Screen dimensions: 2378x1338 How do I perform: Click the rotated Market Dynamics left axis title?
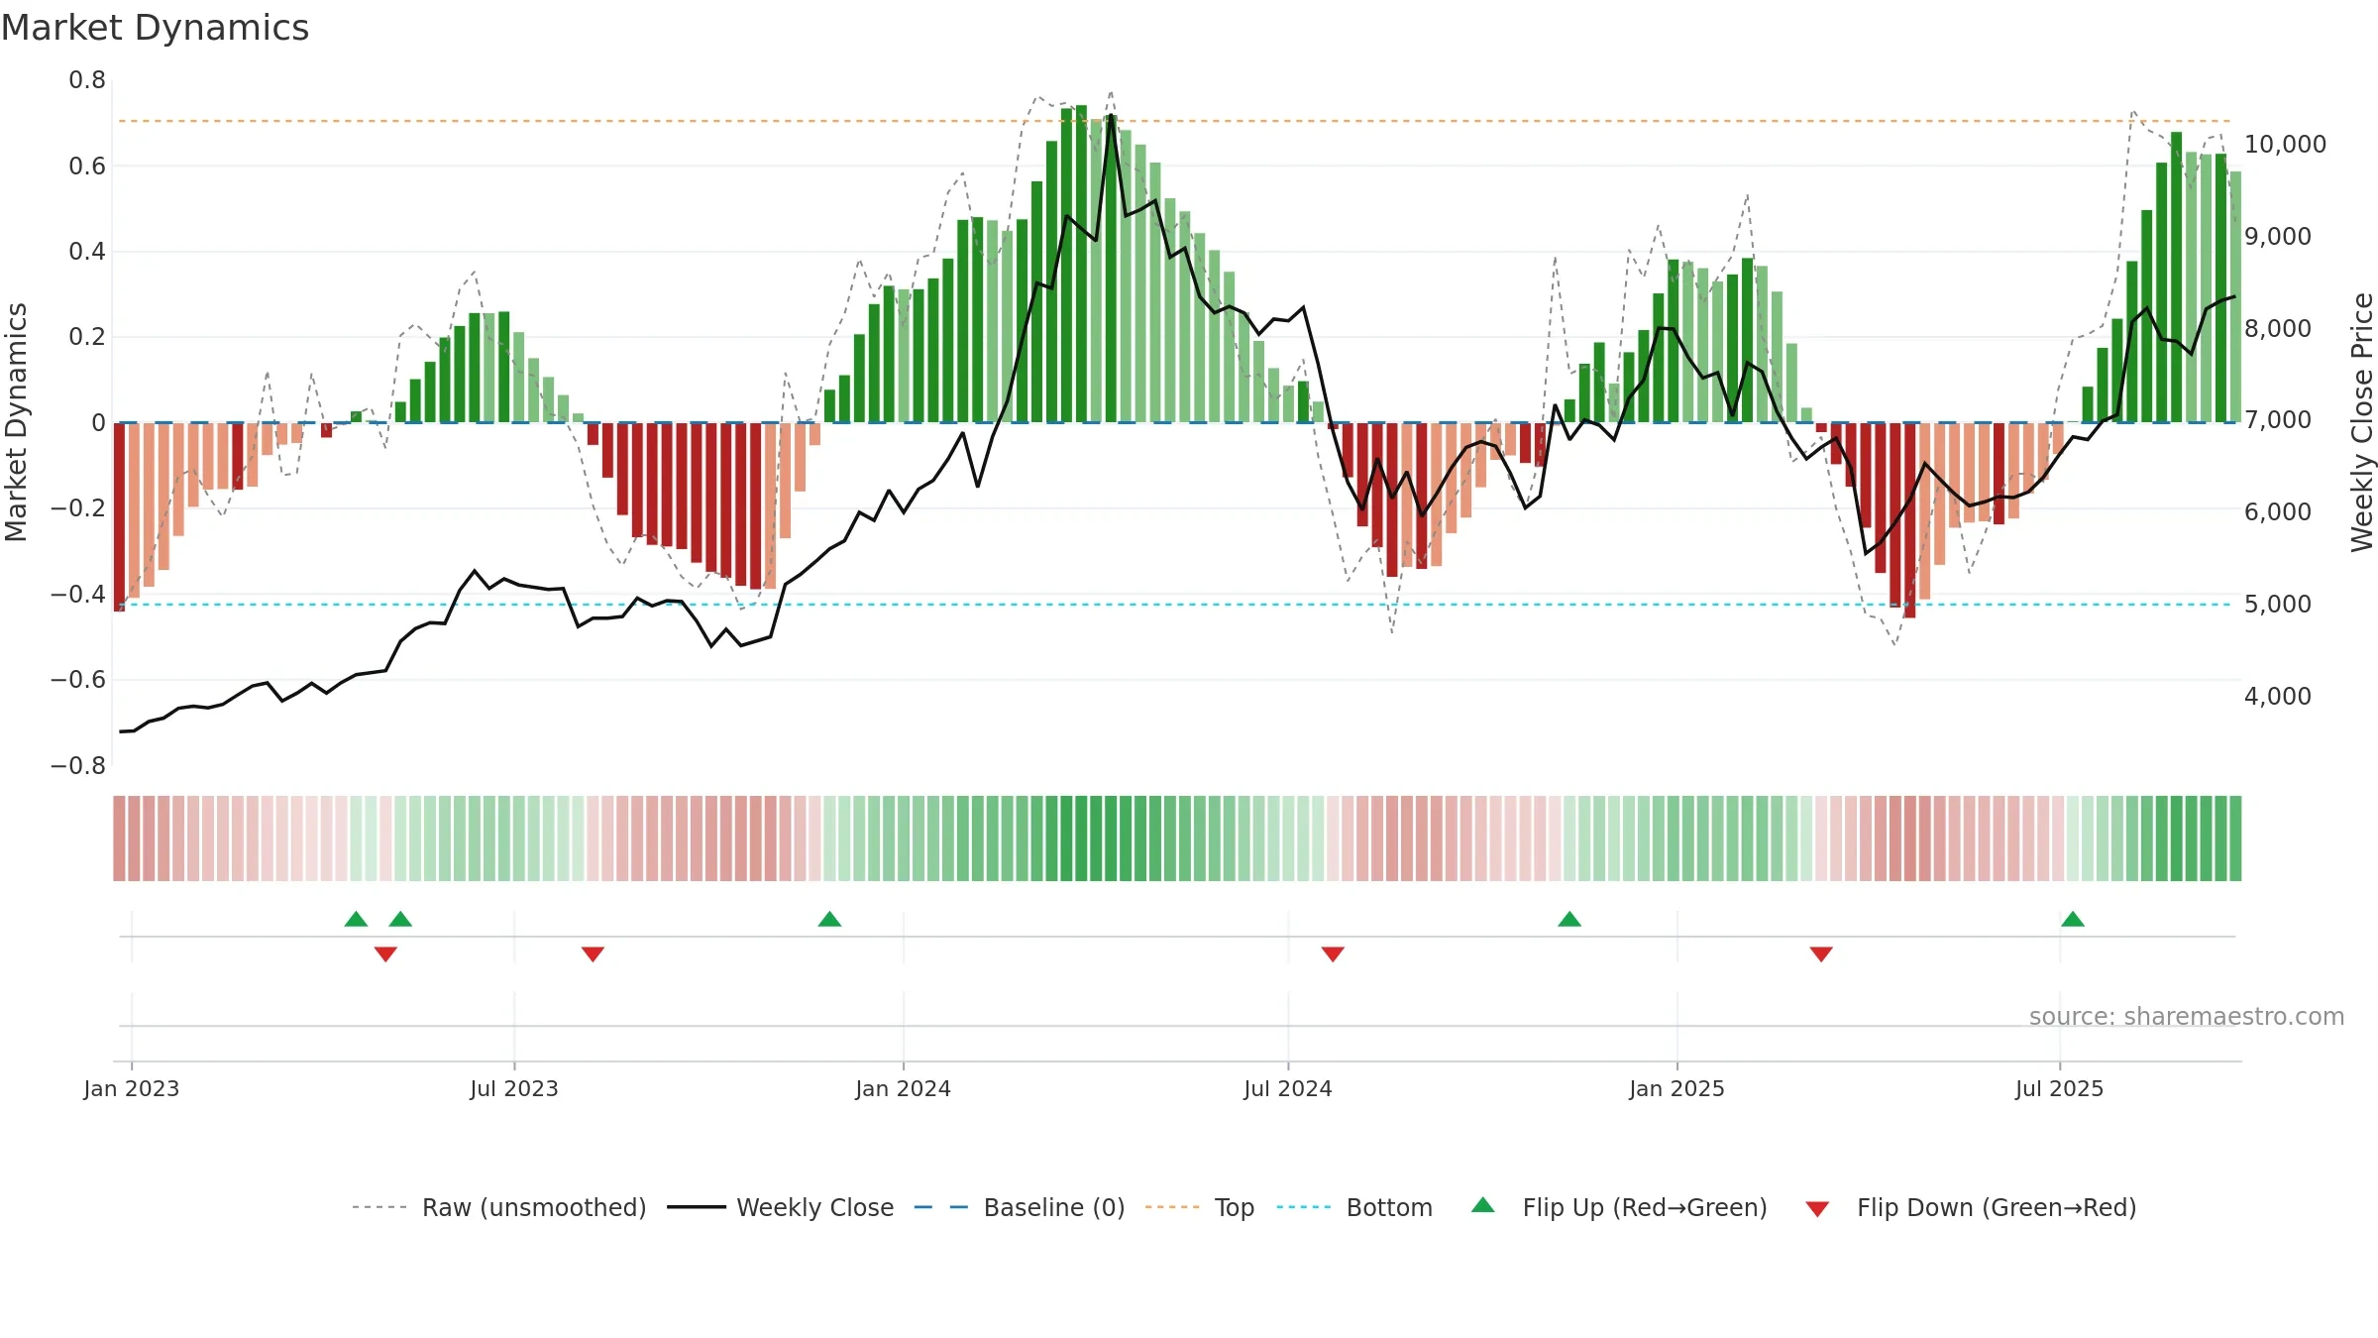[16, 422]
